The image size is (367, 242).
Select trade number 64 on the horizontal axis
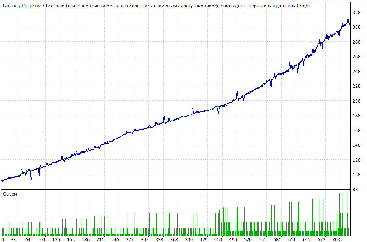coord(28,239)
